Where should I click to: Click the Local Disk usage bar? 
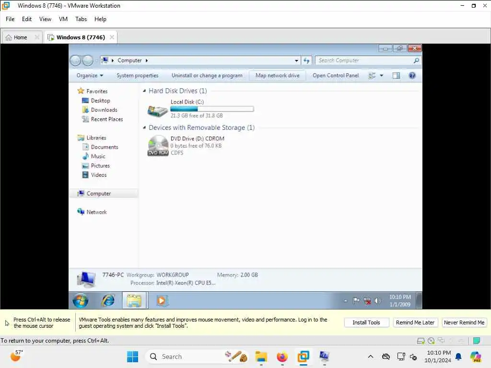tap(212, 109)
